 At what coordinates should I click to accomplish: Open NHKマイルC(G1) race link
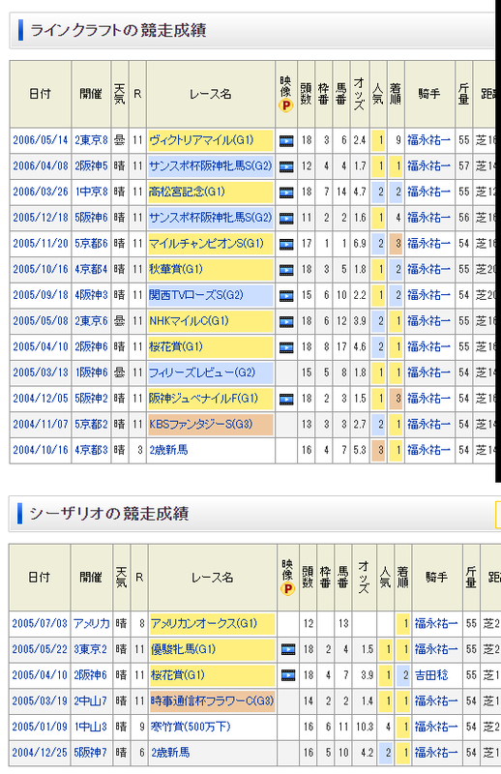point(189,321)
